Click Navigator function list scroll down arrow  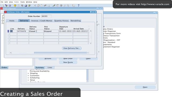click(x=87, y=81)
